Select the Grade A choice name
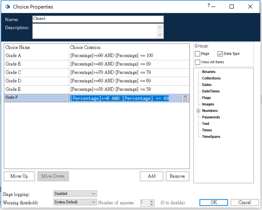The width and height of the screenshot is (262, 210). (36, 56)
